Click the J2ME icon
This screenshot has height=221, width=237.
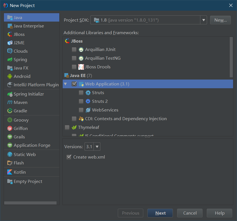click(x=10, y=43)
